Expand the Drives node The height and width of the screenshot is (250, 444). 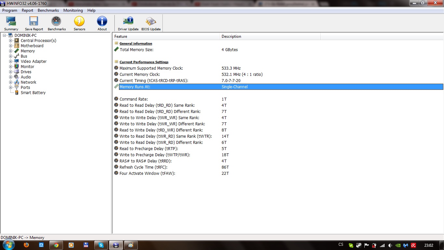pyautogui.click(x=11, y=72)
